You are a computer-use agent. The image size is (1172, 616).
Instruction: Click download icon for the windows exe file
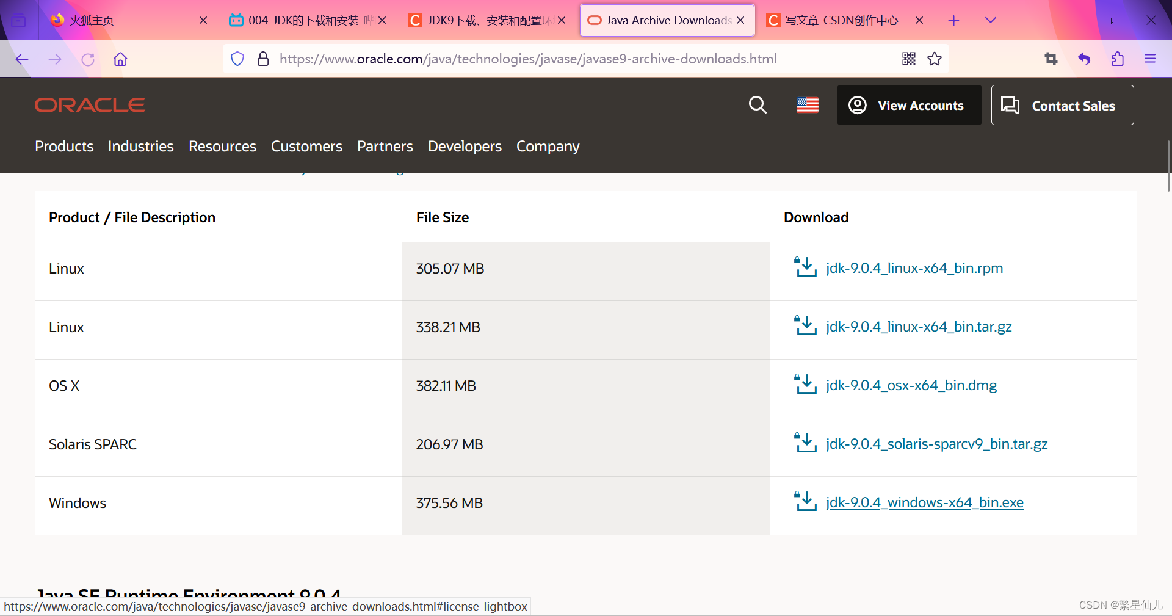[805, 501]
